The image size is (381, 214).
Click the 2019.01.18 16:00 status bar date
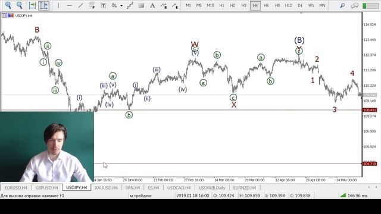(x=193, y=196)
